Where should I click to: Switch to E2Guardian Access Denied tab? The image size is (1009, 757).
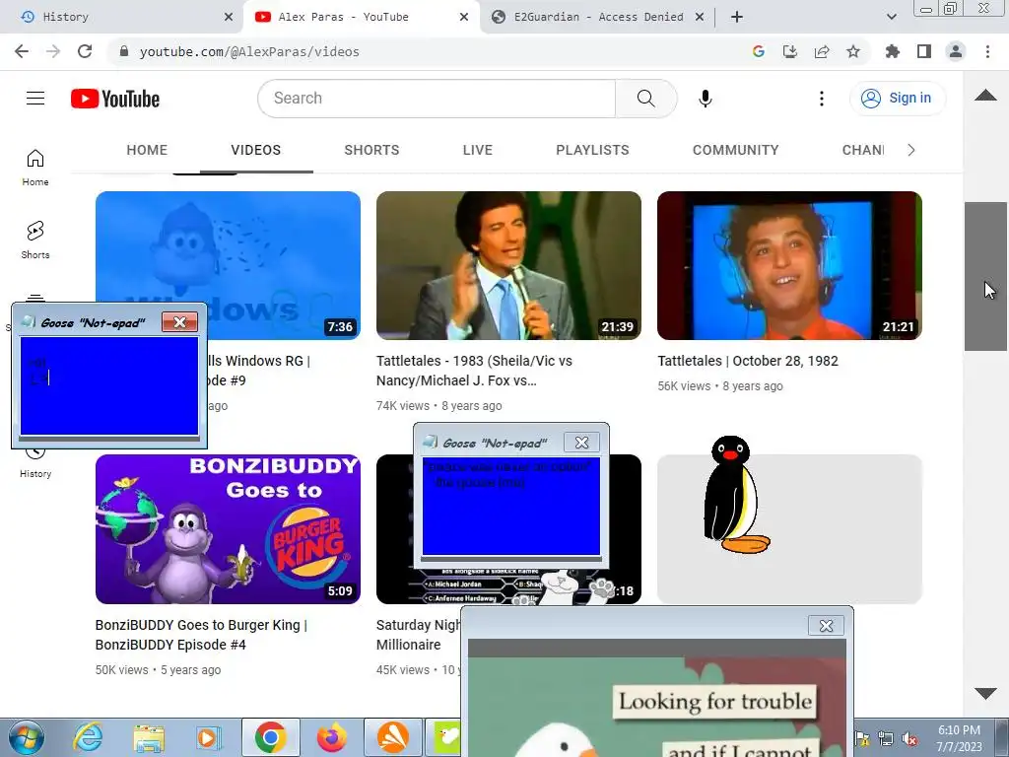[x=598, y=17]
